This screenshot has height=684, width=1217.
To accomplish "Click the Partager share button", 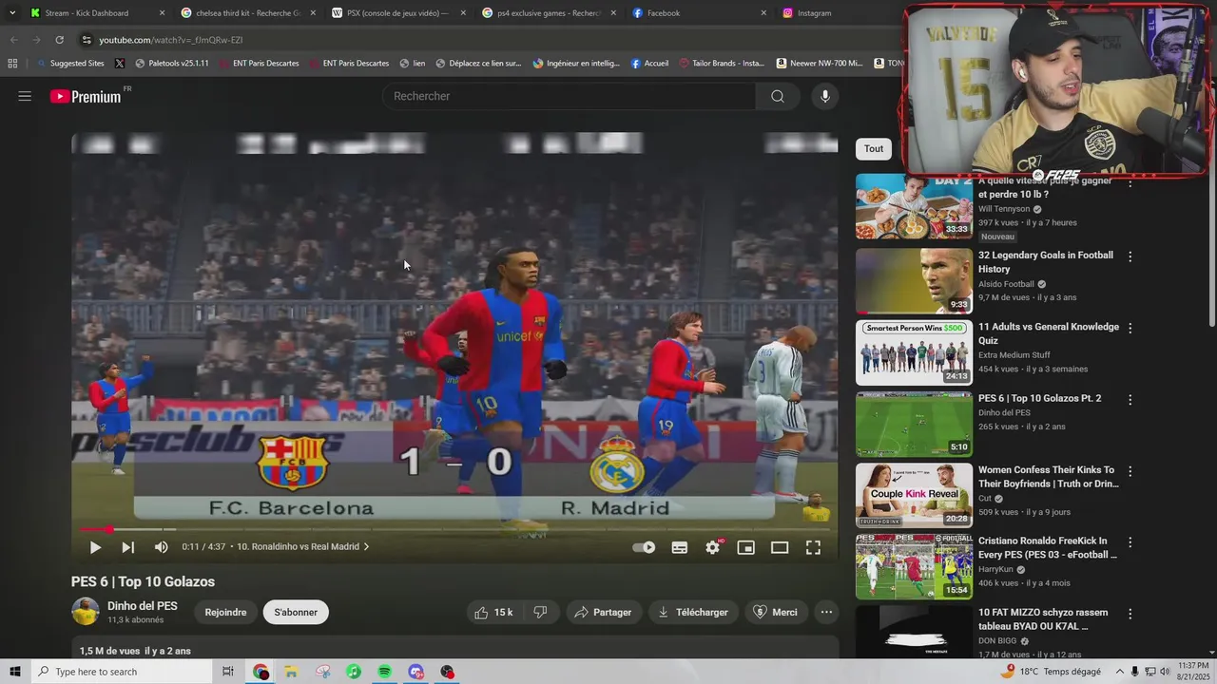I will [x=604, y=613].
